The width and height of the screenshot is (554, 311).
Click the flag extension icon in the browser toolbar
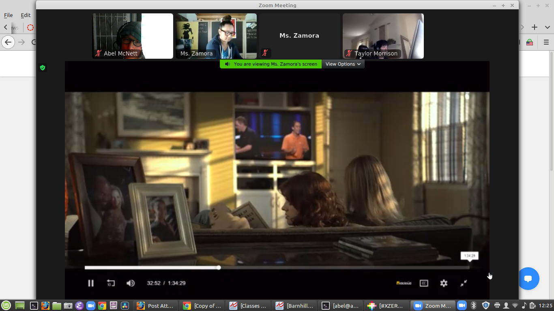[530, 42]
